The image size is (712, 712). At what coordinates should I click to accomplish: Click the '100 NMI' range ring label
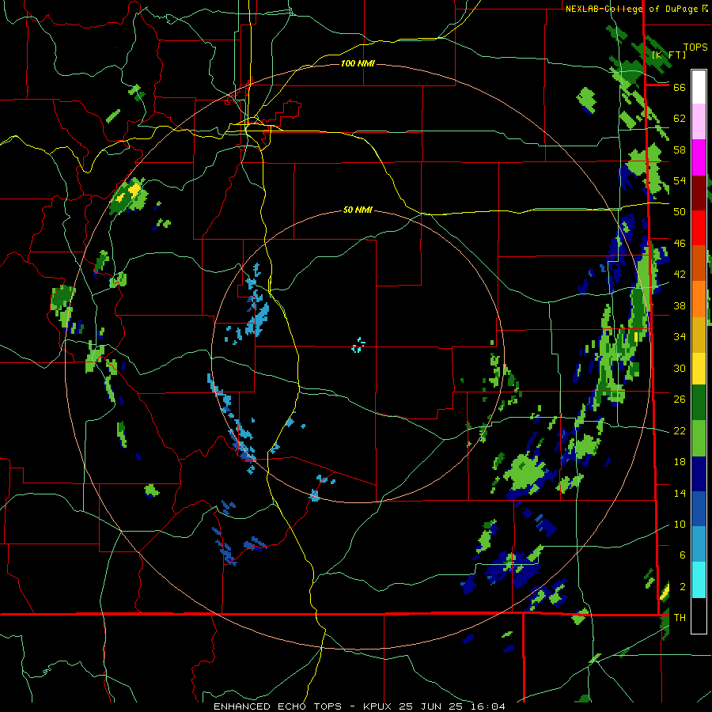[358, 63]
